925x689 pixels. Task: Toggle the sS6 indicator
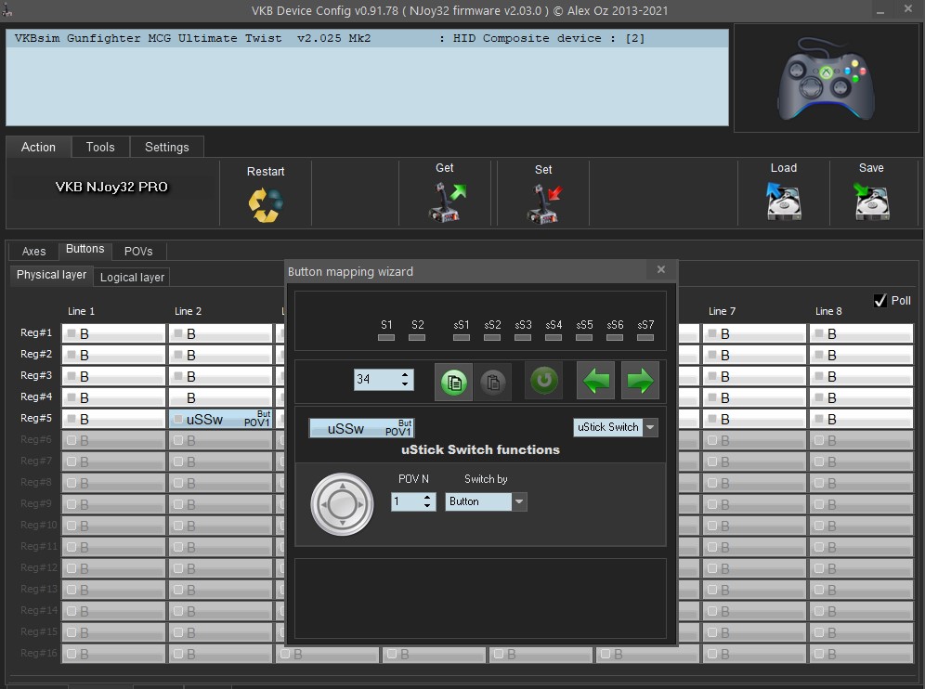(615, 337)
